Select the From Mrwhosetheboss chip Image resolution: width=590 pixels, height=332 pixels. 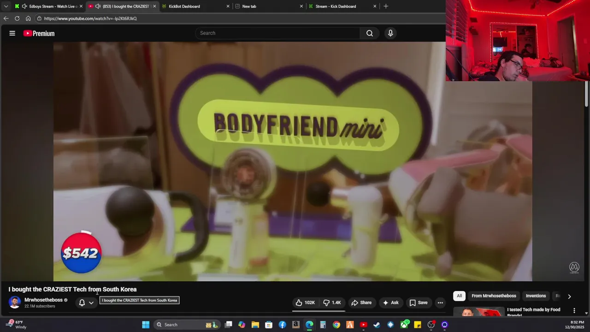tap(494, 296)
